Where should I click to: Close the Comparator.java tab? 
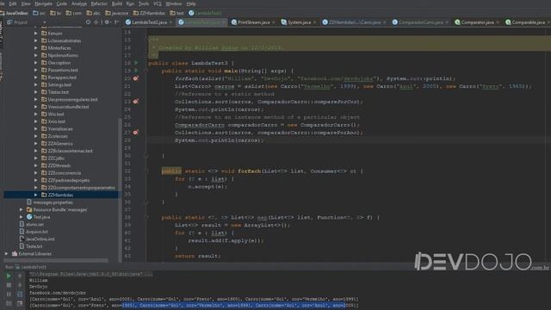[x=498, y=22]
